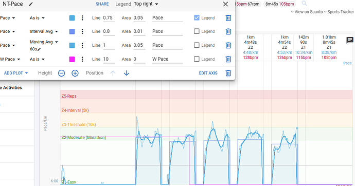Open more options for Moving Avg plot

click(x=82, y=45)
